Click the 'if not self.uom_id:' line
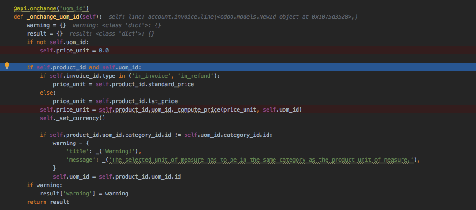 coord(58,42)
